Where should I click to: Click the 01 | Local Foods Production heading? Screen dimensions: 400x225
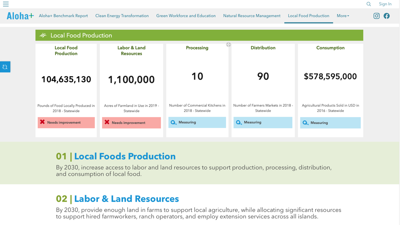pos(115,156)
